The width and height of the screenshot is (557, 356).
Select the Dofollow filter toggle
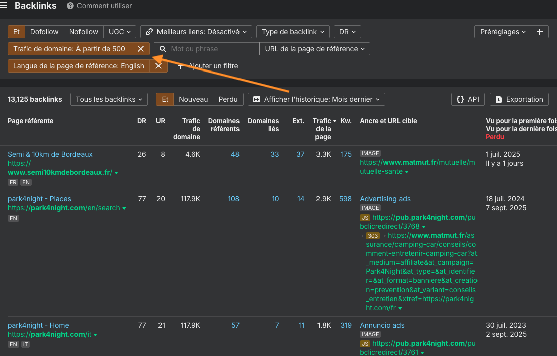(x=44, y=32)
